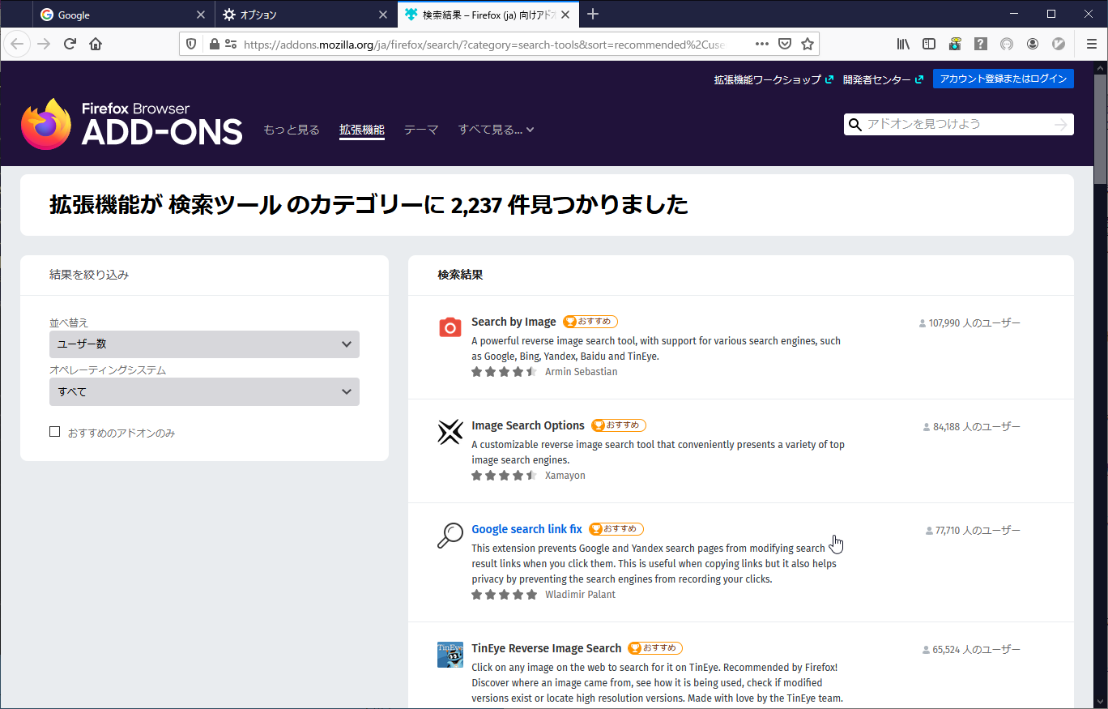
Task: Click おすすめ badge next to TinEye
Action: (x=655, y=648)
